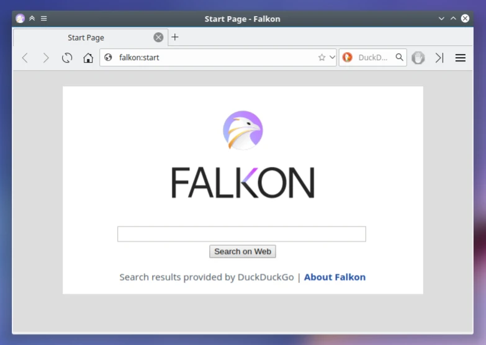Image resolution: width=486 pixels, height=345 pixels.
Task: Click the magnifier icon in search bar
Action: pos(400,57)
